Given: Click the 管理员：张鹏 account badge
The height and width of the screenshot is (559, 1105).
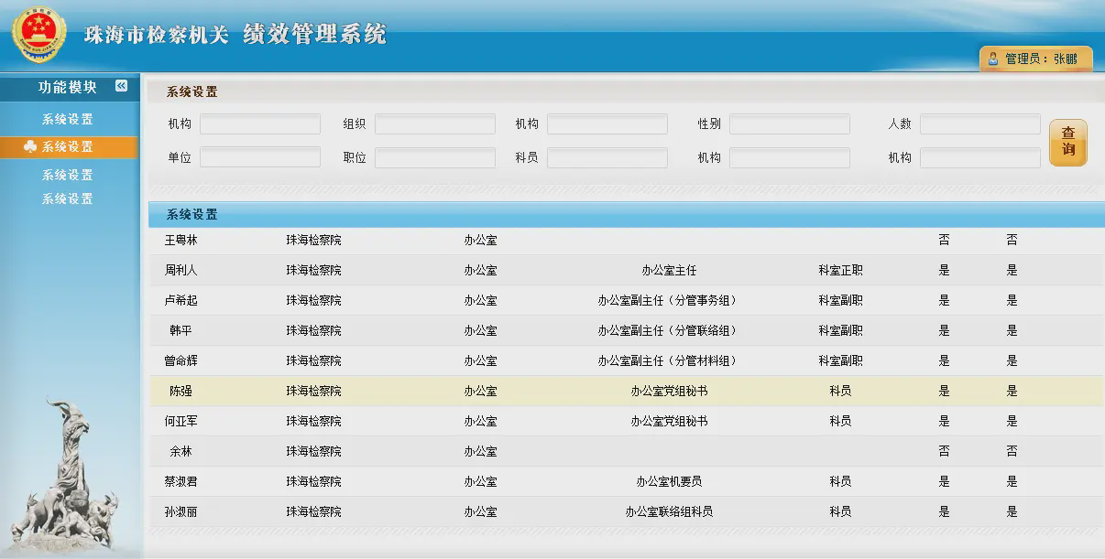Looking at the screenshot, I should click(1036, 59).
